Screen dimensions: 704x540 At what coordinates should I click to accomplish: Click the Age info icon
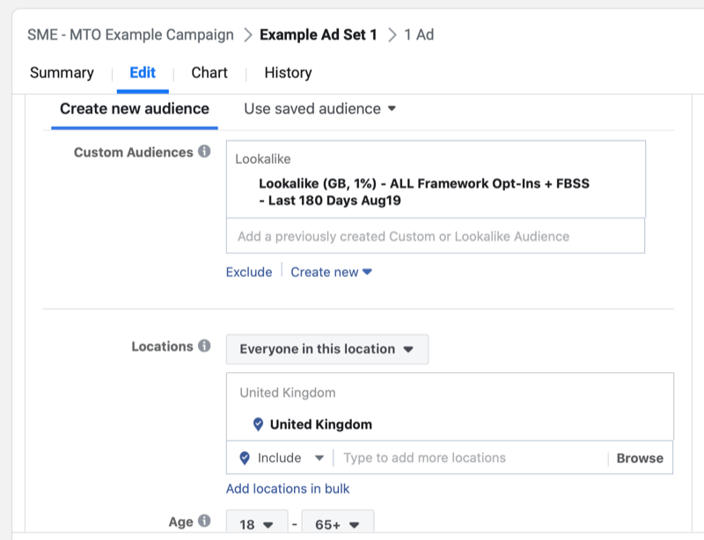pos(203,521)
